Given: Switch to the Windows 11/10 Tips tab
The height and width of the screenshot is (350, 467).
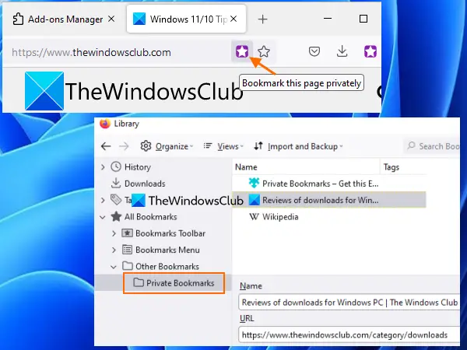Looking at the screenshot, I should tap(187, 19).
